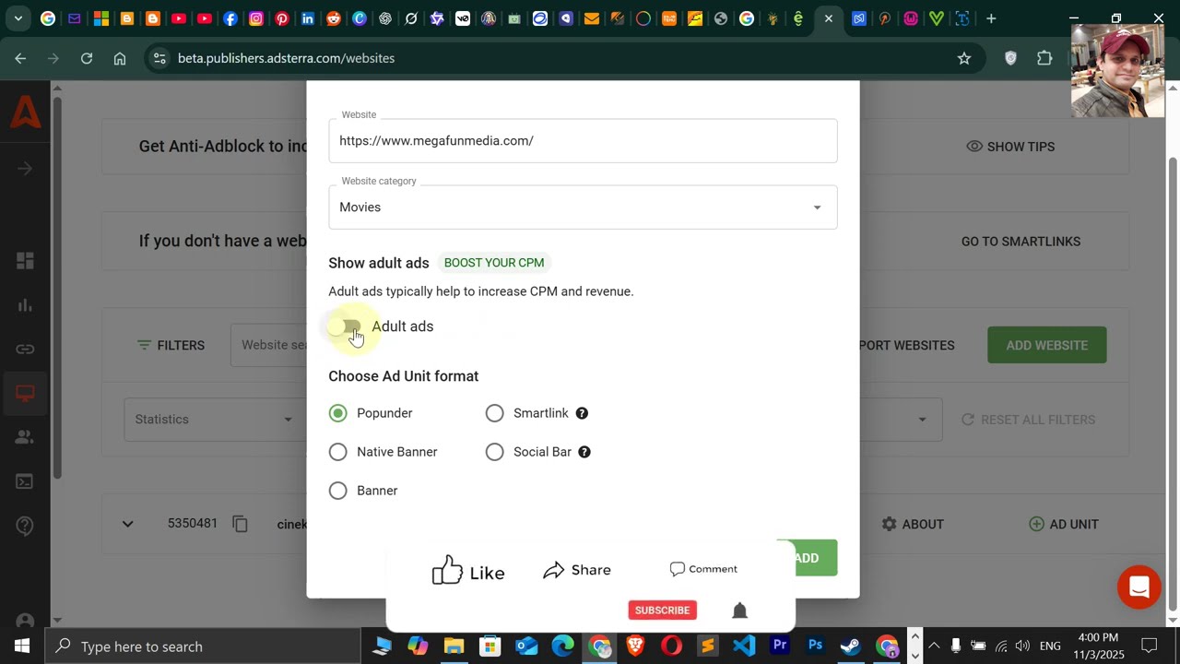Focus the Website URL input field

(x=583, y=141)
